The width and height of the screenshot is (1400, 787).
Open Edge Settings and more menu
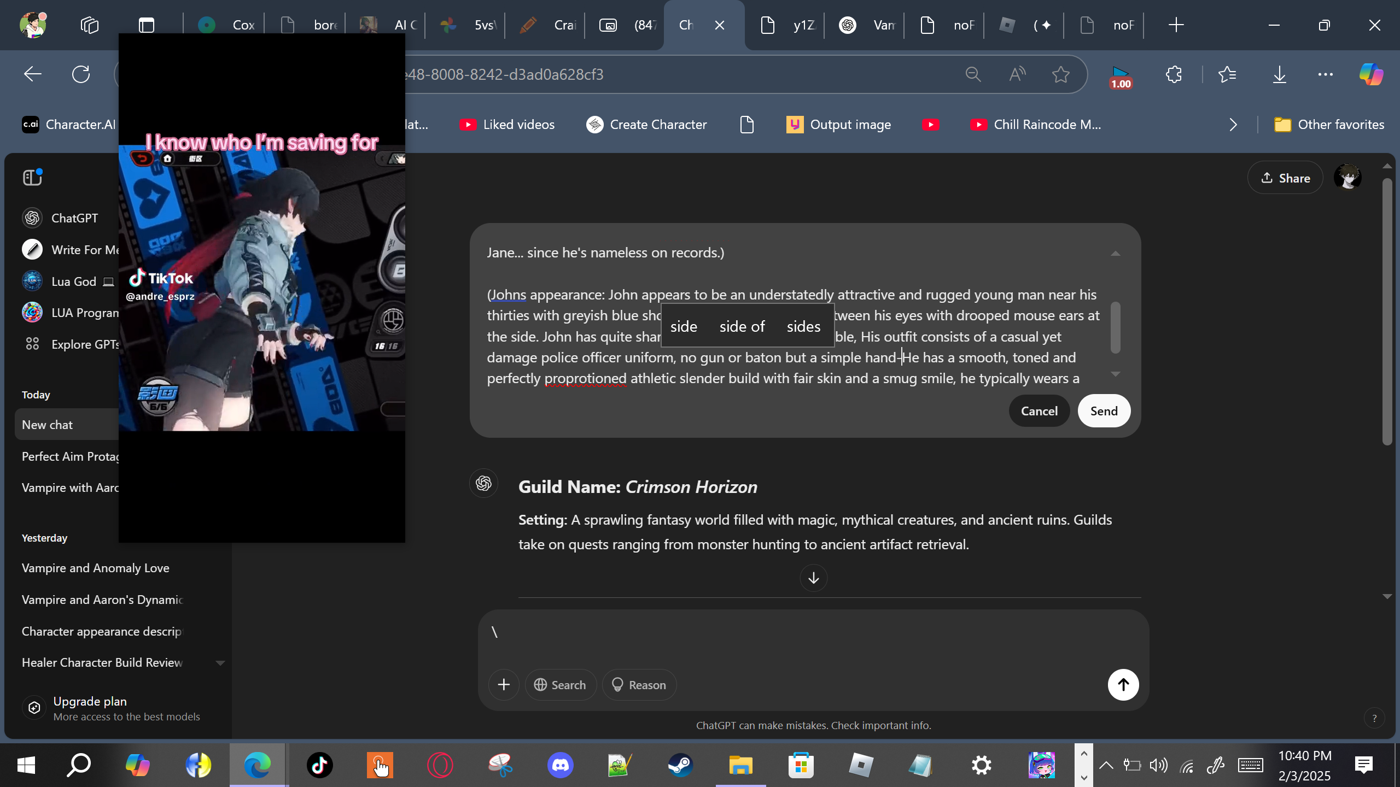(1326, 74)
